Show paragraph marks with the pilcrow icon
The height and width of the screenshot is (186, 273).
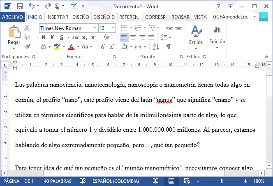[168, 47]
